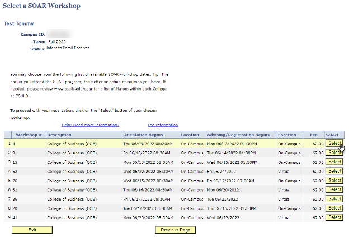Click advising date Tue 06/21/2022
349x237 pixels.
(223, 199)
